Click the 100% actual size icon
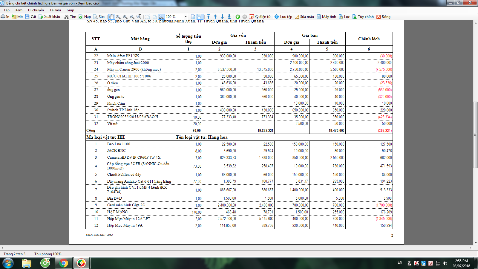478x269 pixels. point(161,17)
